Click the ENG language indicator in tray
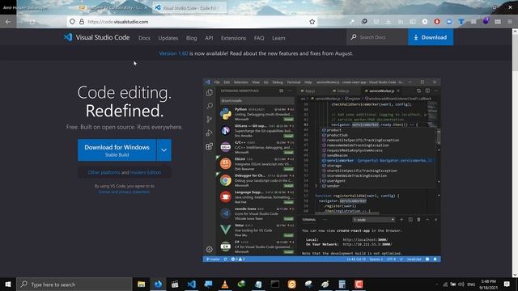The image size is (518, 291). point(471,284)
